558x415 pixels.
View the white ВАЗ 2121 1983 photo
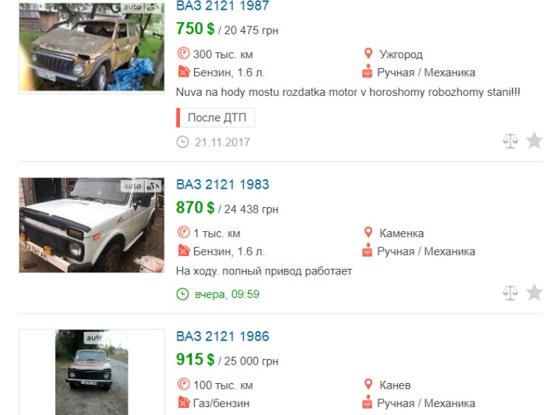click(91, 225)
